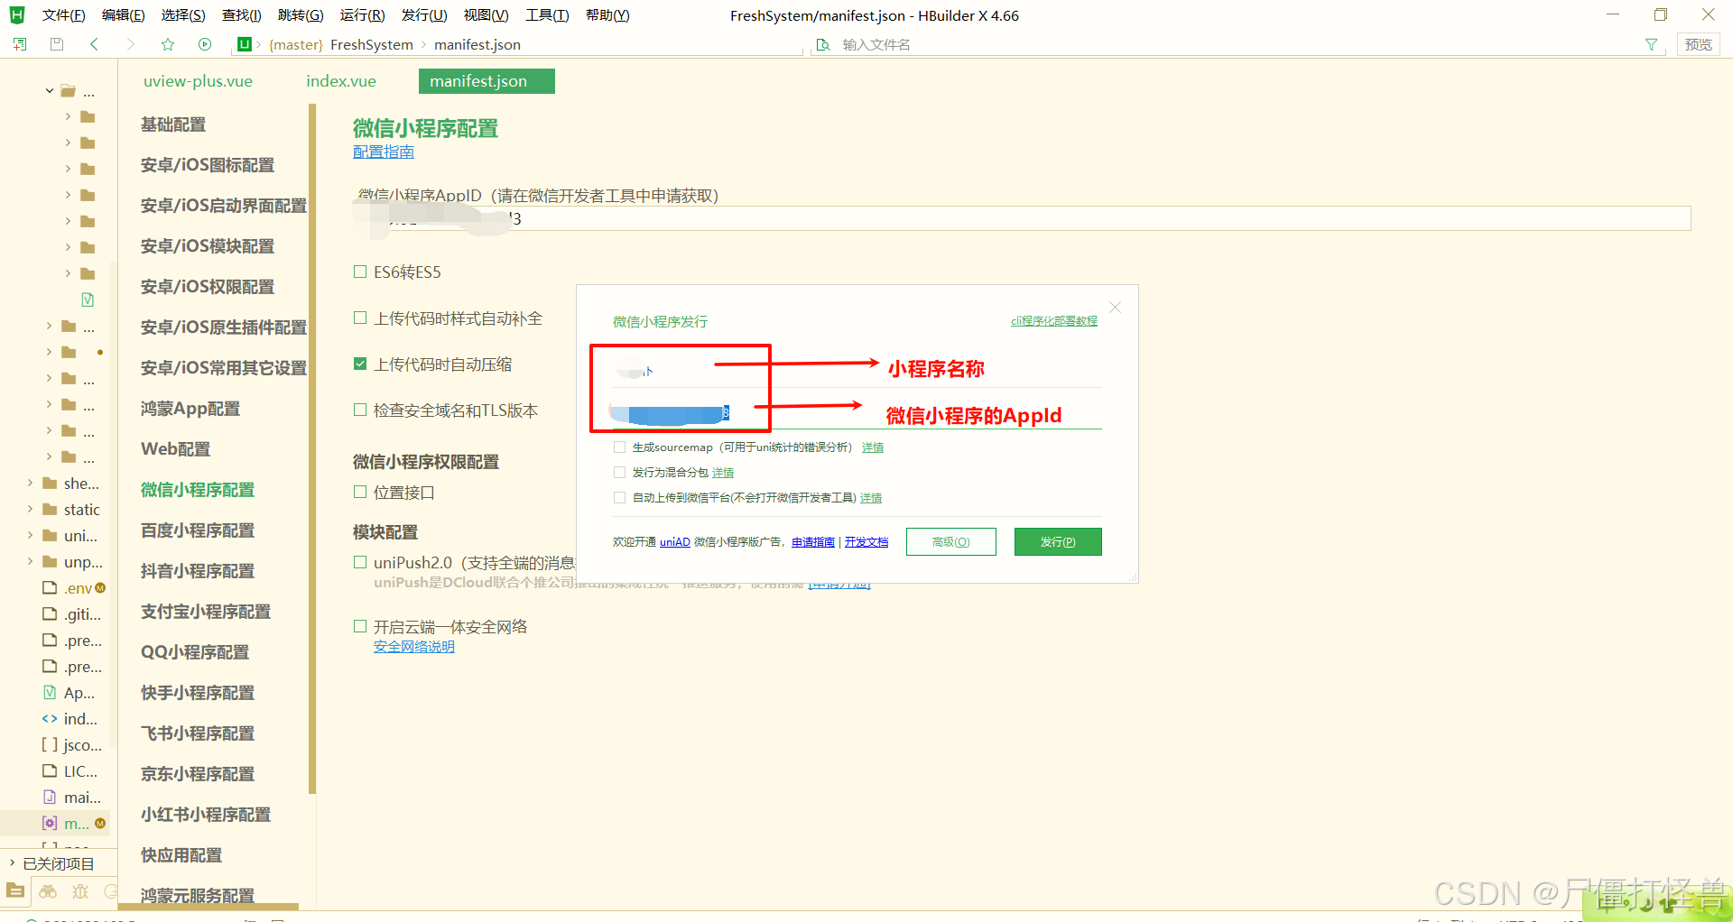
Task: Select 鸿蒙App配置 in manifest sidebar
Action: (190, 409)
